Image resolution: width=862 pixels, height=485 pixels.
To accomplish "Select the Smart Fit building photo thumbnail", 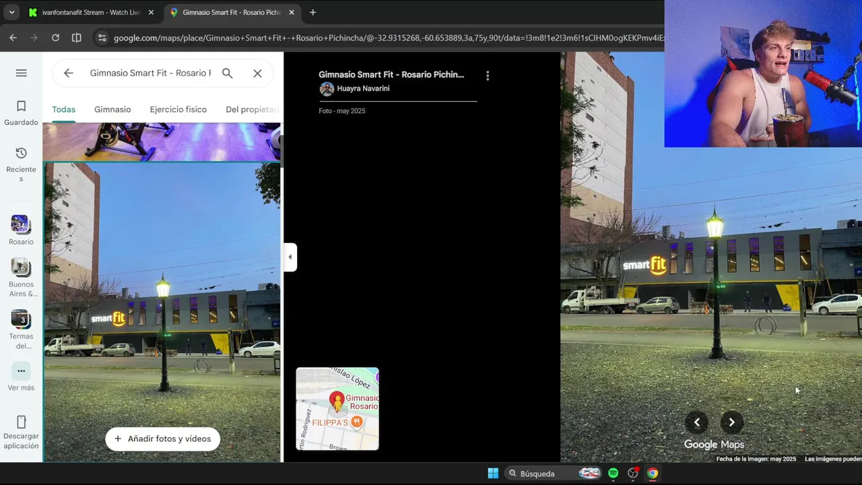I will click(162, 312).
